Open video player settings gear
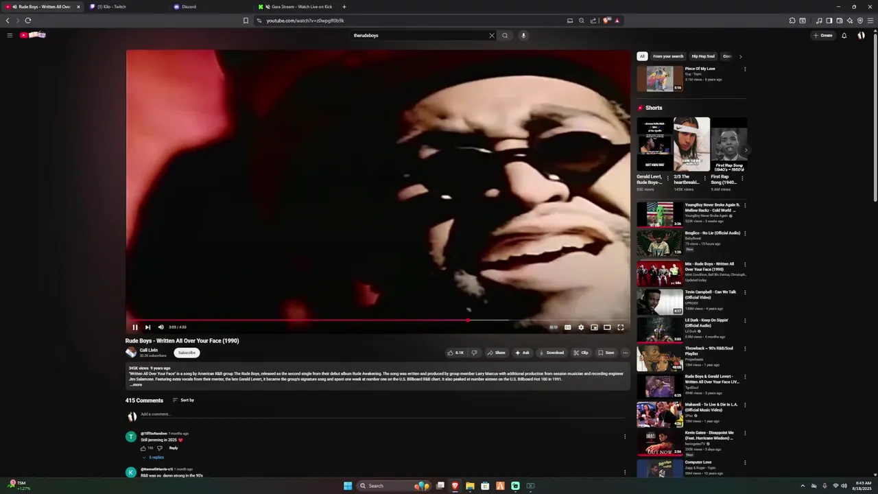This screenshot has height=494, width=878. coord(581,327)
